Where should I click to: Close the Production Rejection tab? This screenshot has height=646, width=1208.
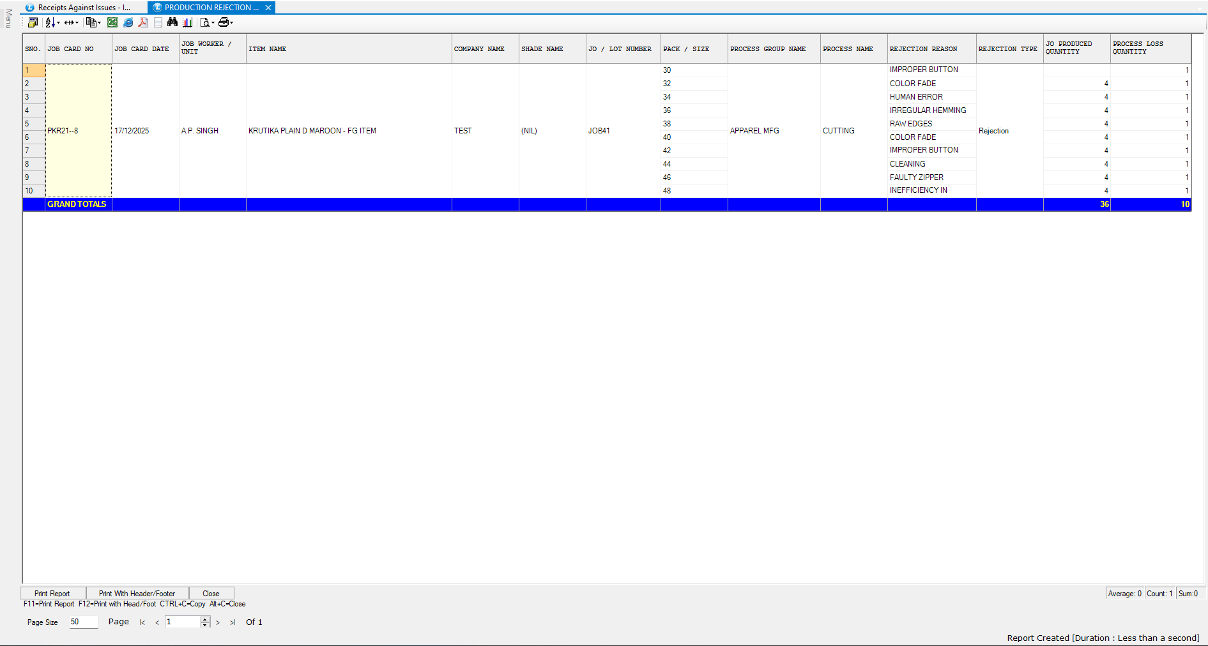(268, 8)
